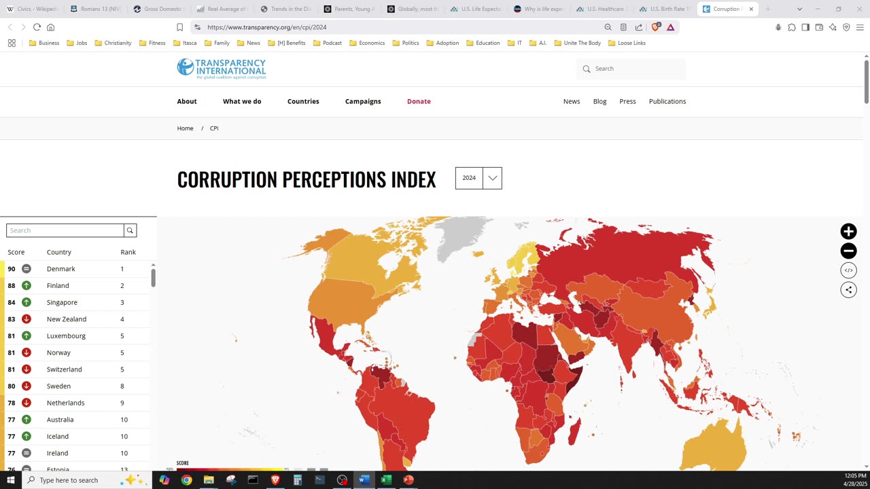Bookmark this page via the bookmark icon
This screenshot has height=489, width=870.
tap(179, 27)
